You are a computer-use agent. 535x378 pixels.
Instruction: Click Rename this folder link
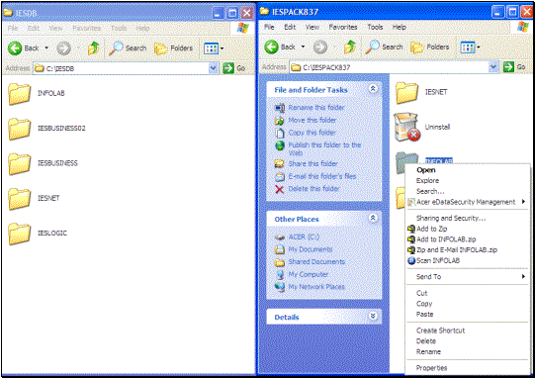[316, 108]
